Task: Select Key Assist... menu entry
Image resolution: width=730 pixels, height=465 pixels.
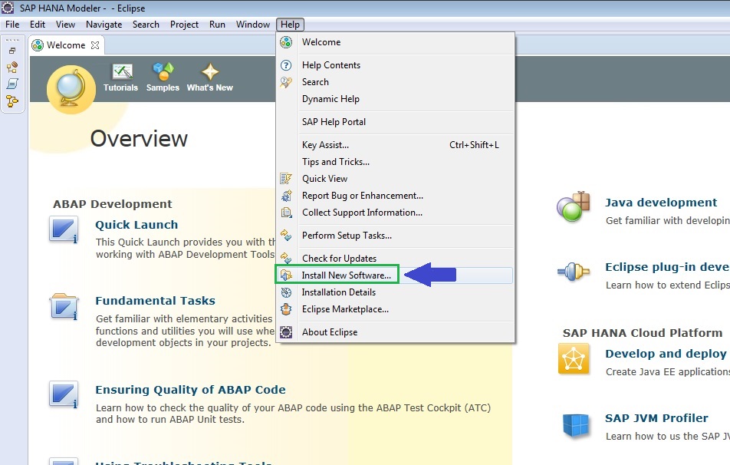Action: coord(395,145)
